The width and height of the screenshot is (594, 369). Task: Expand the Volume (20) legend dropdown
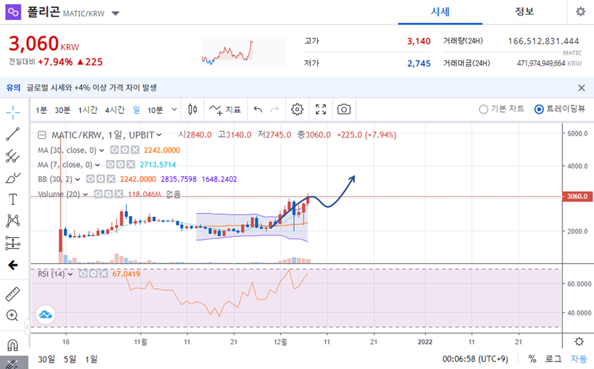click(85, 194)
